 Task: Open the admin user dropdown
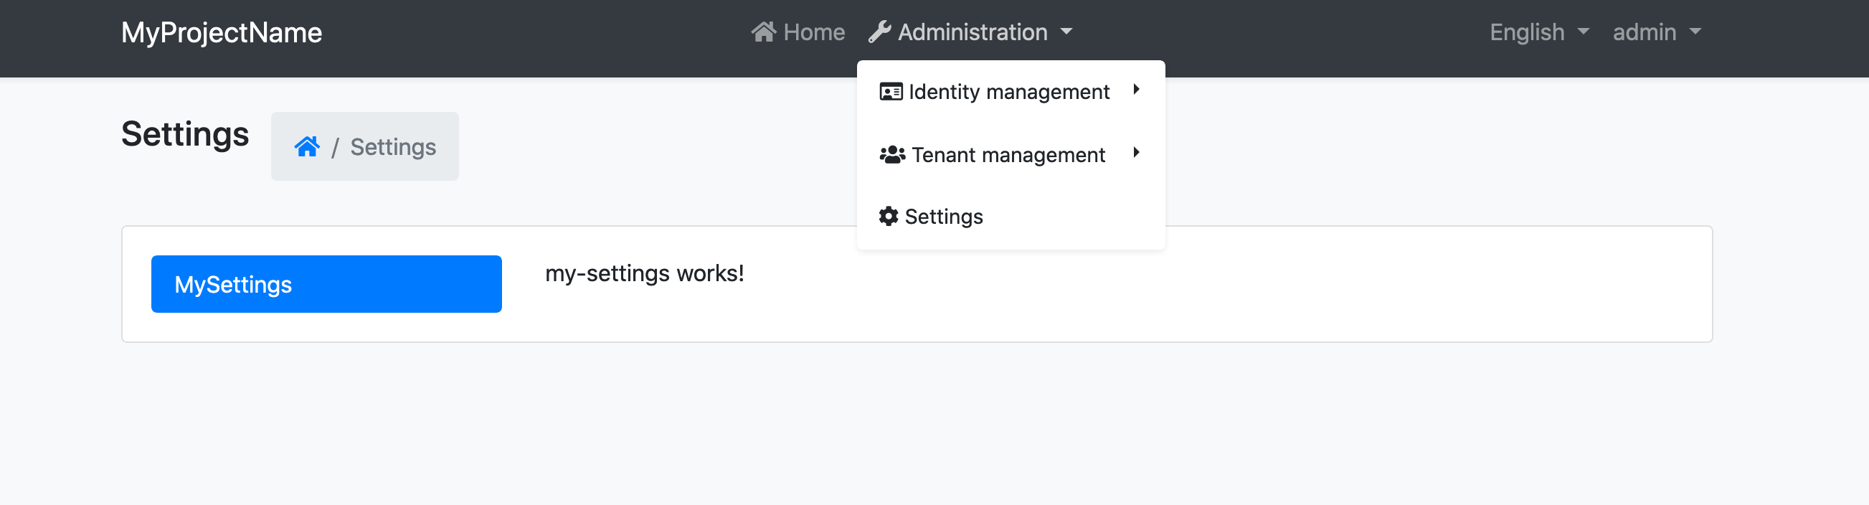[x=1644, y=32]
